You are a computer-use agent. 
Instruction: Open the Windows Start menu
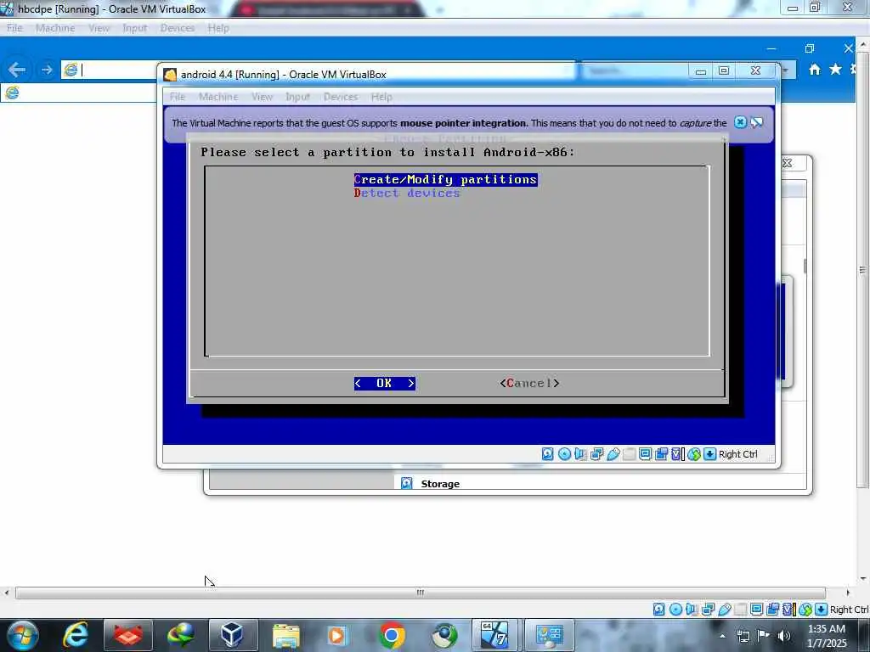(x=23, y=635)
